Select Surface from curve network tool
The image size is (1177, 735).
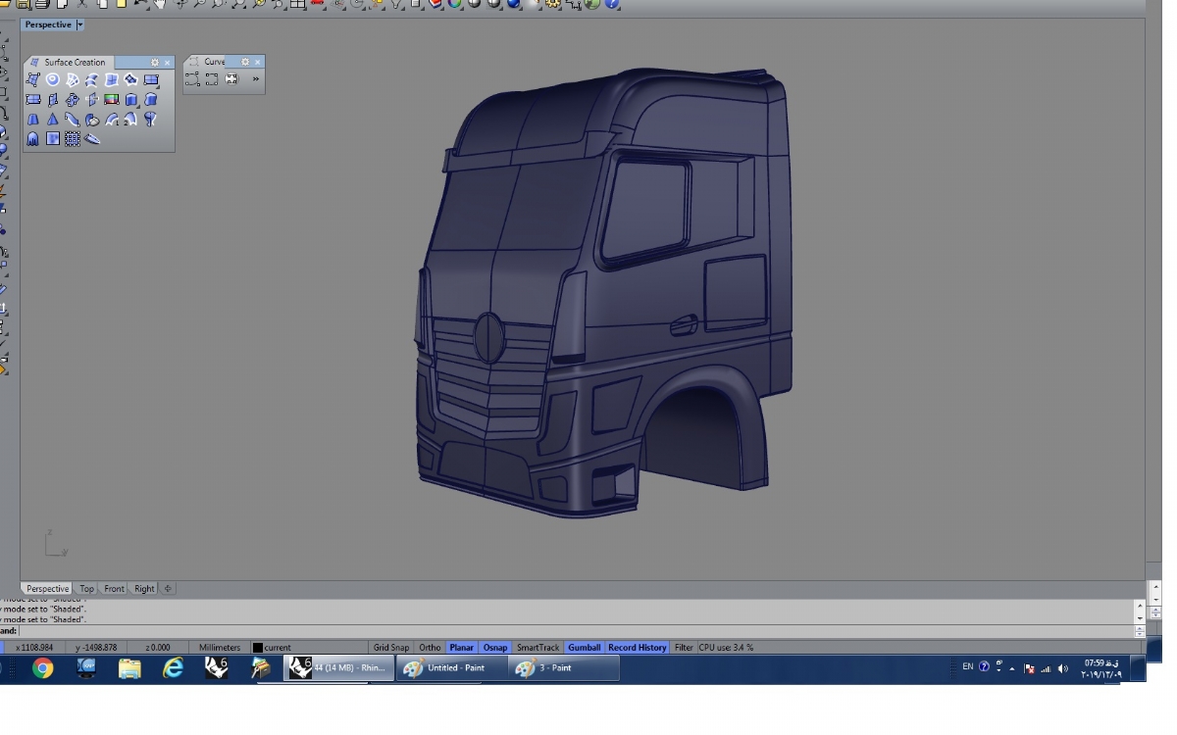click(73, 79)
